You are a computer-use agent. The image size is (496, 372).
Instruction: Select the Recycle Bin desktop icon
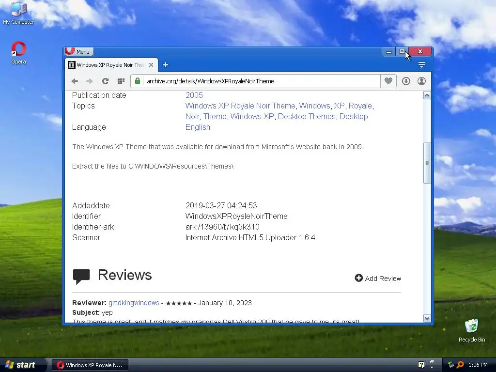[472, 330]
